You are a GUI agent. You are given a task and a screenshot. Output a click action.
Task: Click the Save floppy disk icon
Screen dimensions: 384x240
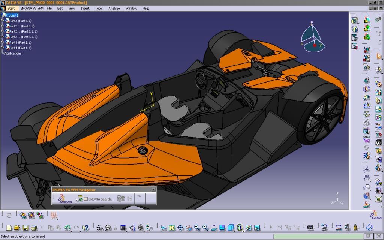(x=25, y=228)
